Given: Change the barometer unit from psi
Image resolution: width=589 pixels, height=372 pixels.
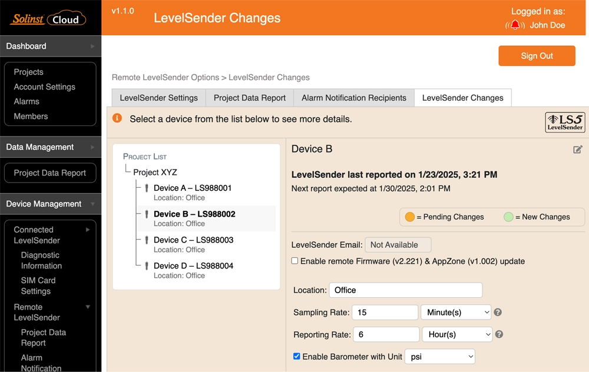Looking at the screenshot, I should [440, 357].
